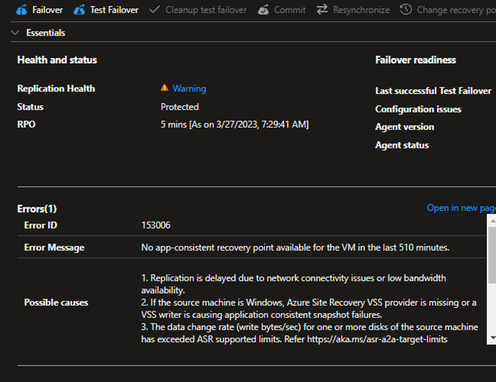
Task: Click the errors panel scrollbar thumb
Action: click(x=492, y=255)
